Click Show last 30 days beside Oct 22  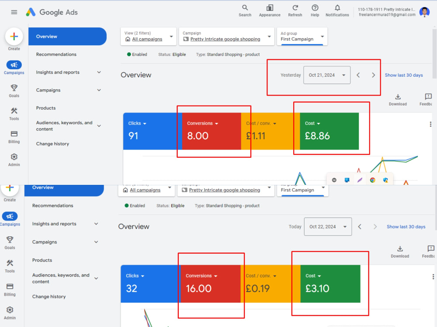406,227
